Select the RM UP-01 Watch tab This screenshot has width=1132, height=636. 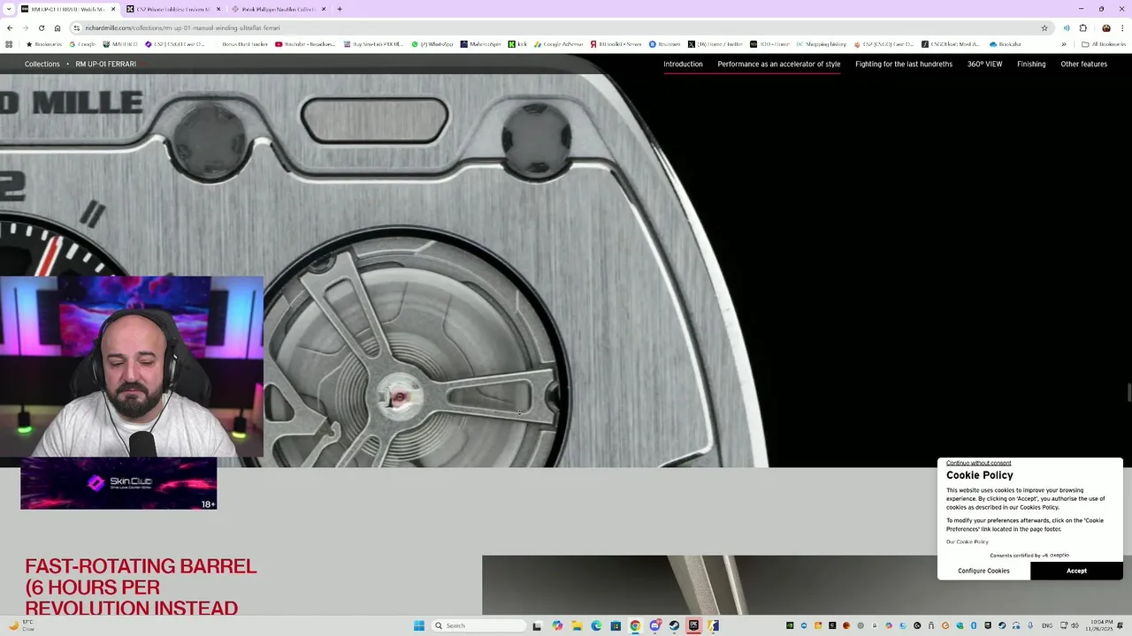(x=67, y=9)
